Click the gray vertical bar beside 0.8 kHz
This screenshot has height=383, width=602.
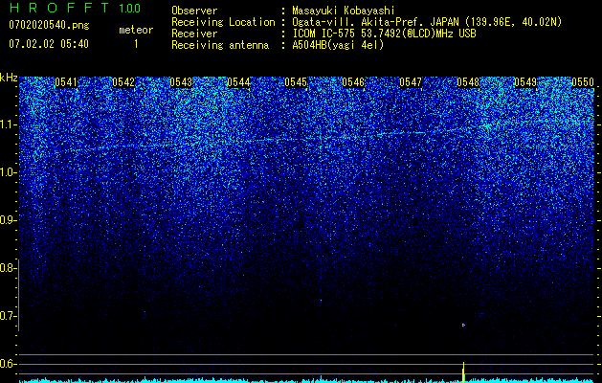coord(19,295)
